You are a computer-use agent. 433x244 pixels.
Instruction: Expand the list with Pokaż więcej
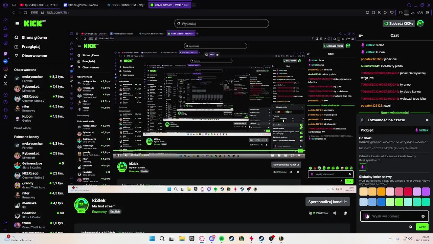[x=23, y=128]
